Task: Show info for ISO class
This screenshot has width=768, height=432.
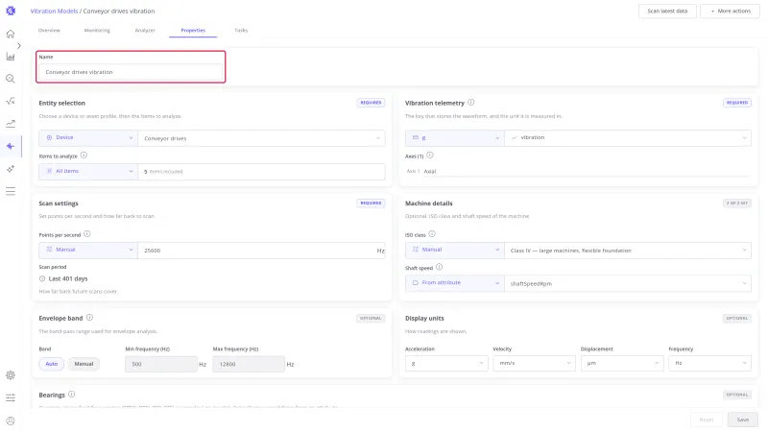Action: [432, 234]
